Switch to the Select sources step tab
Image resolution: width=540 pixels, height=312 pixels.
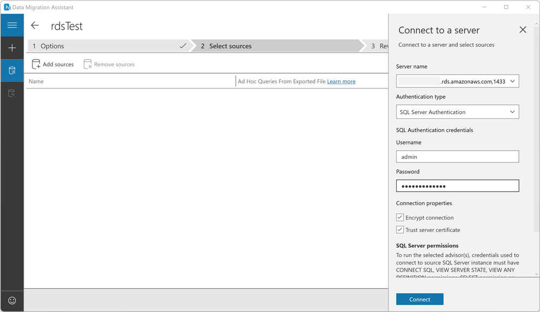pos(277,46)
